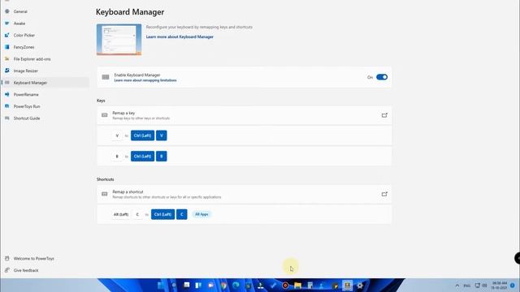The height and width of the screenshot is (292, 520).
Task: Click Ctrl (Left) chip in B remap row
Action: [142, 157]
